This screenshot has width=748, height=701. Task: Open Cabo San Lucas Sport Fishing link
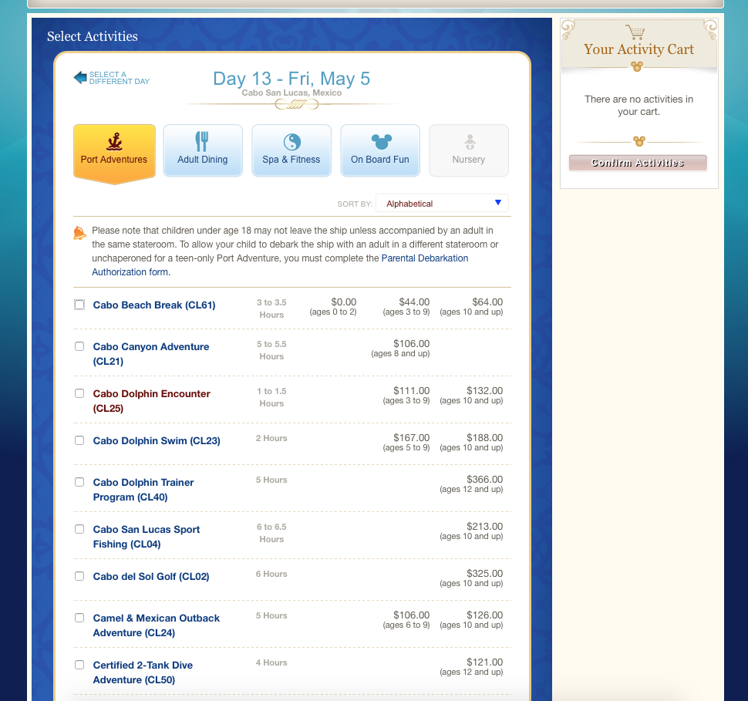147,537
